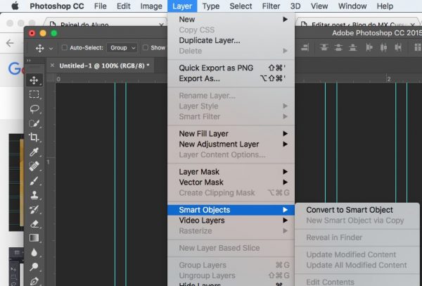Select the Dodge tool

(34, 267)
